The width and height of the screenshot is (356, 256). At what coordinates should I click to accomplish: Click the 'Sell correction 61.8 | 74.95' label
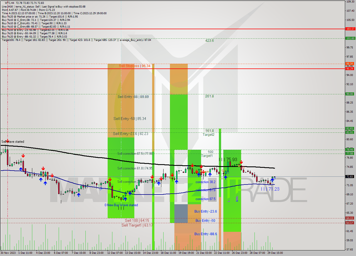pyautogui.click(x=135, y=168)
